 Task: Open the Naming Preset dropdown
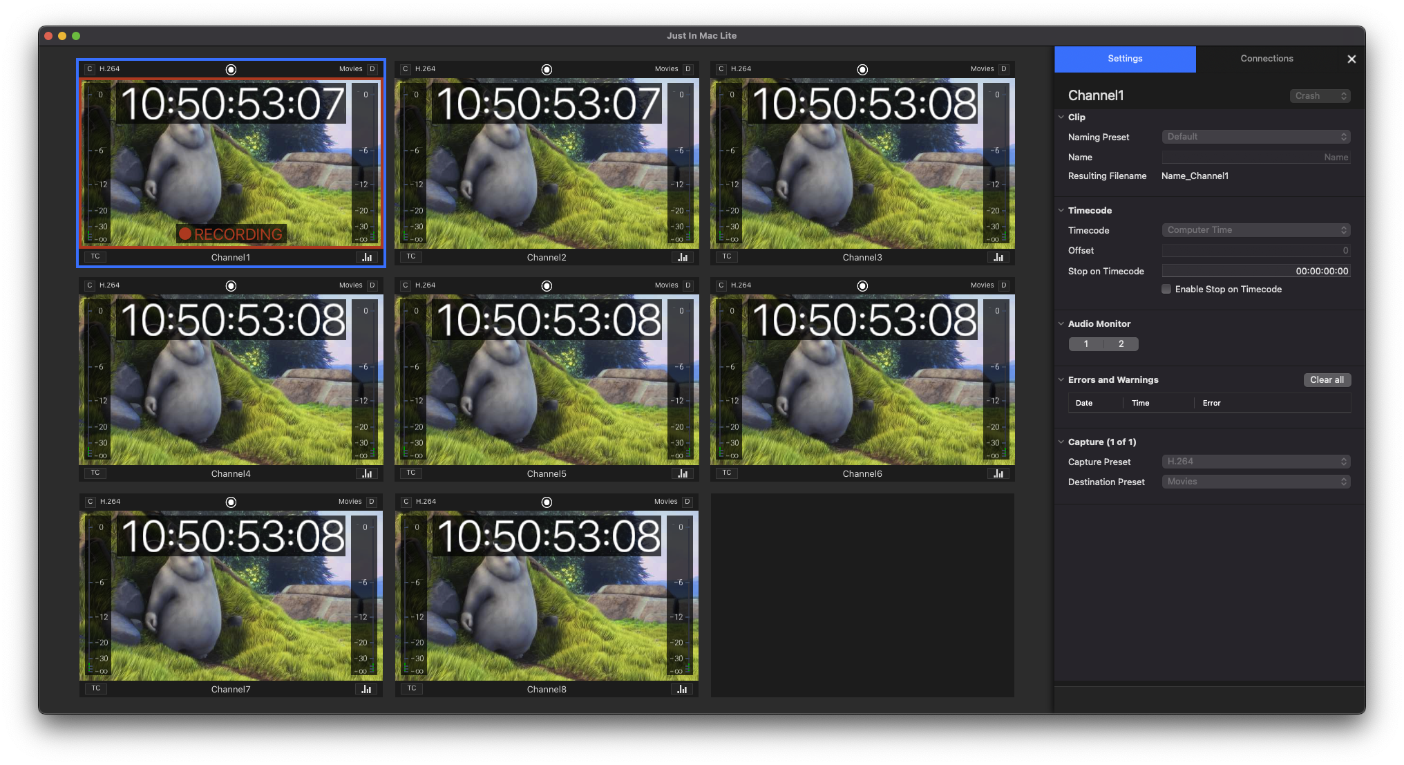pos(1256,137)
